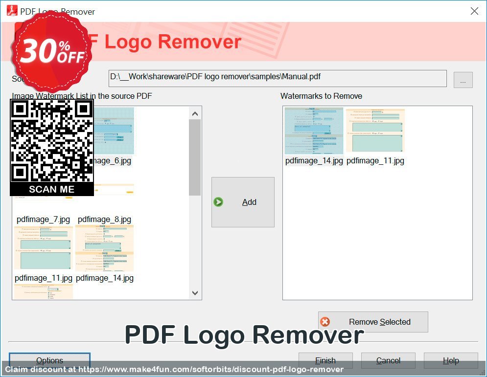Select pdfimage_11.jpg thumbnail in source list
This screenshot has height=377, width=487.
pos(43,248)
